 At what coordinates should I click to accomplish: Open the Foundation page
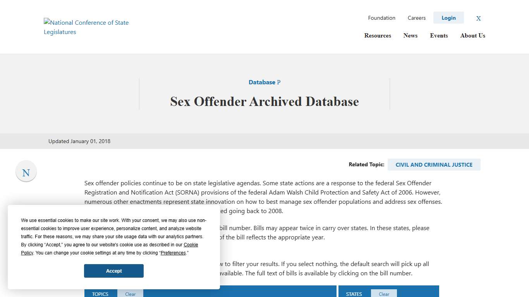tap(381, 18)
